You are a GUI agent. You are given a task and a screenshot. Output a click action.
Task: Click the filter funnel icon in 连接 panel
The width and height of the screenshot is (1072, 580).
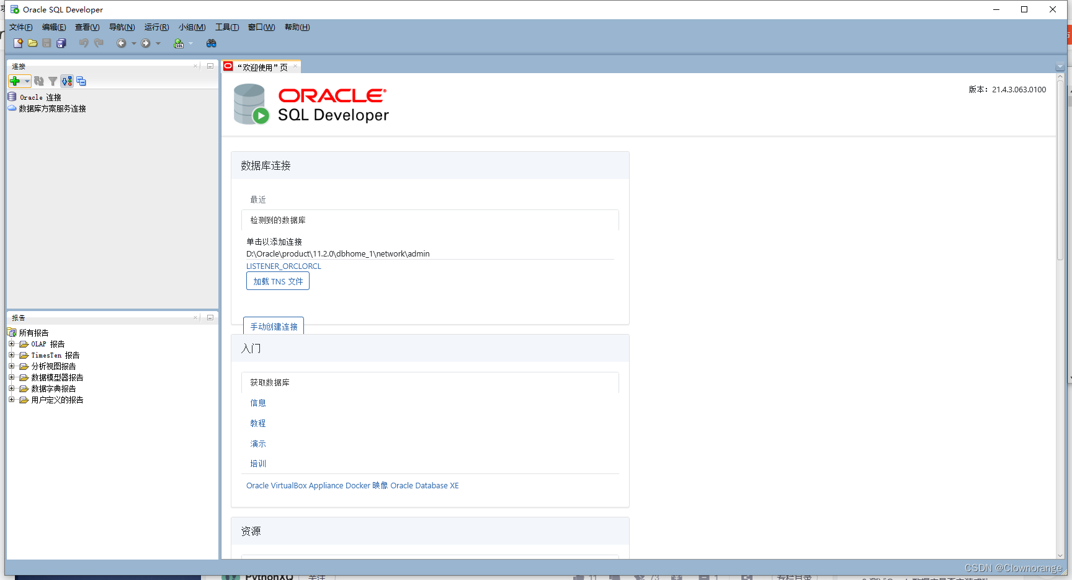pyautogui.click(x=53, y=81)
